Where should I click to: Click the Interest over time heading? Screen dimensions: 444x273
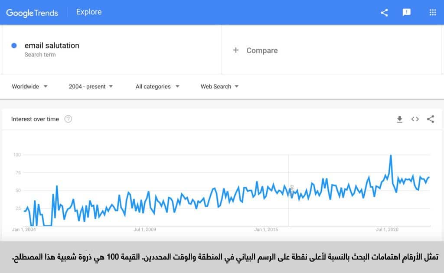(x=35, y=119)
